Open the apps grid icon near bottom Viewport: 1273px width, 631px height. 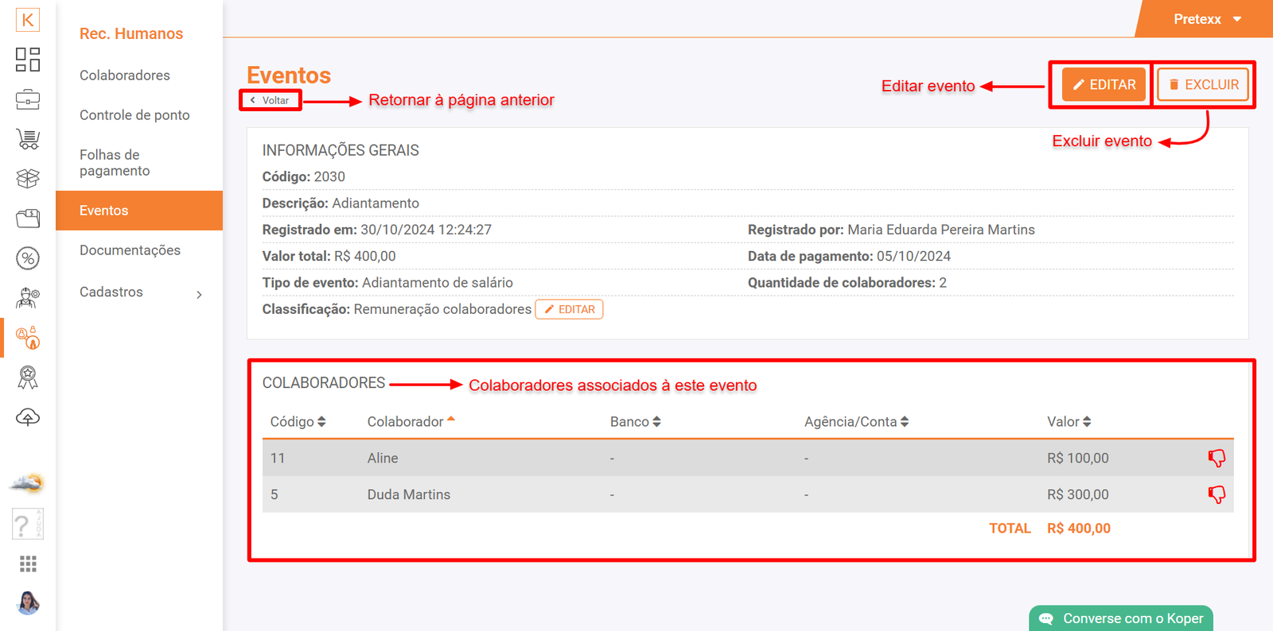28,564
